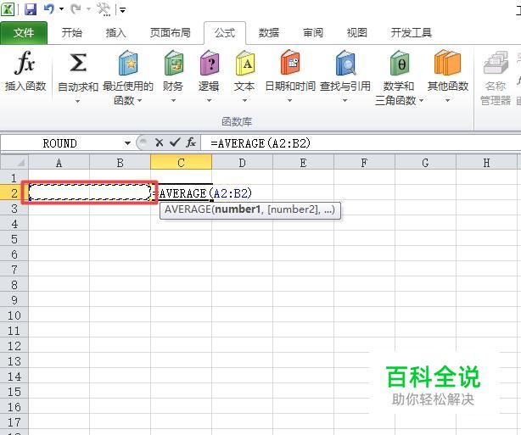Select column E header
Screen dimensions: 521x435
coord(303,162)
